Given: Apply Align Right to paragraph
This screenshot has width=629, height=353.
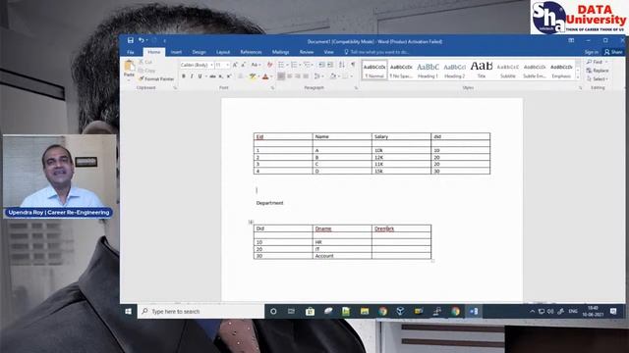Looking at the screenshot, I should click(x=298, y=76).
